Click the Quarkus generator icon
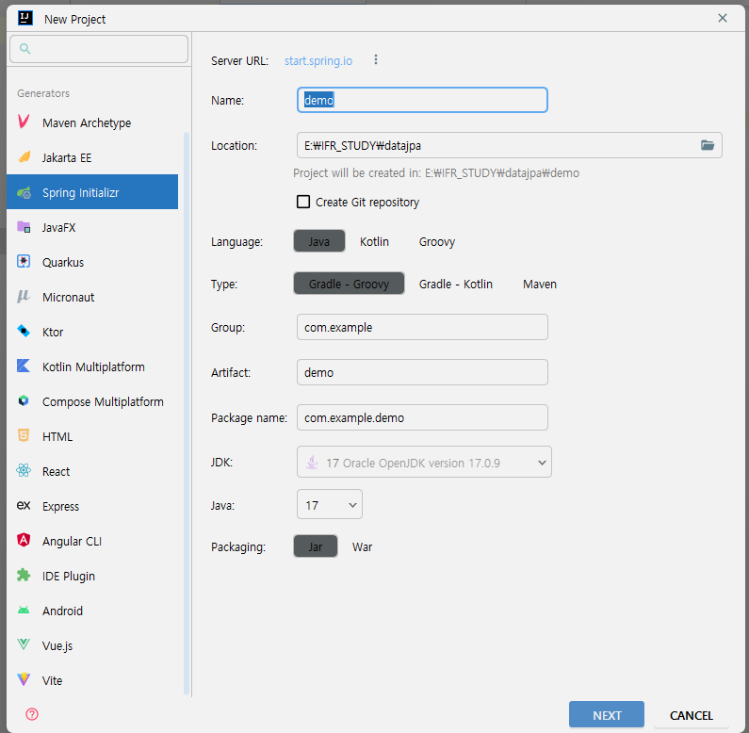 click(x=24, y=261)
